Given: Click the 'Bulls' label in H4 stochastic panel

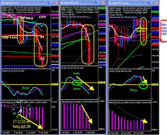Looking at the screenshot, I should [76, 74].
